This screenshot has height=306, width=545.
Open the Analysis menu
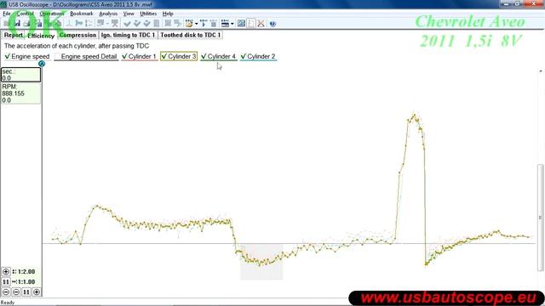pyautogui.click(x=108, y=14)
